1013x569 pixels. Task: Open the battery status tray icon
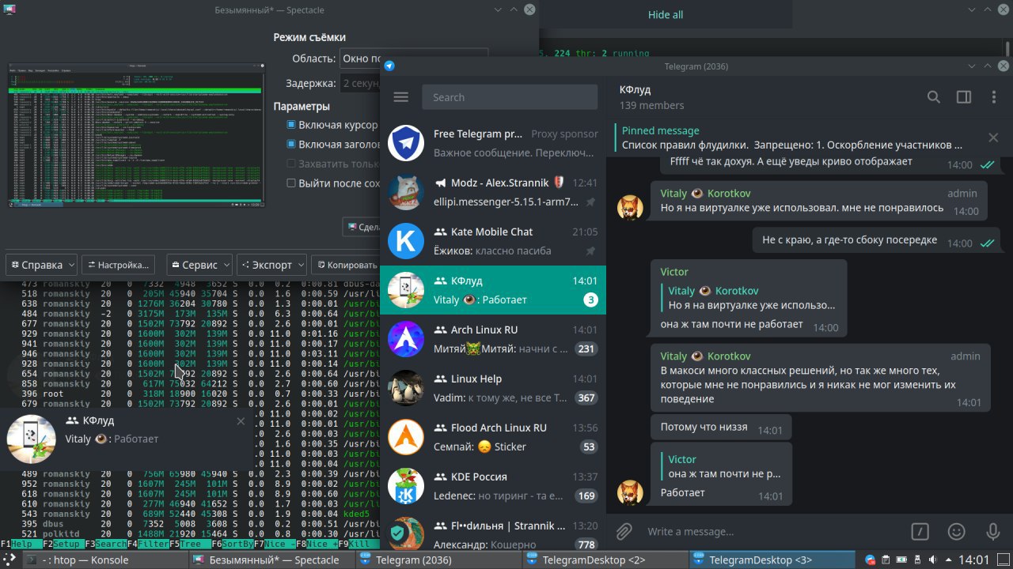903,560
